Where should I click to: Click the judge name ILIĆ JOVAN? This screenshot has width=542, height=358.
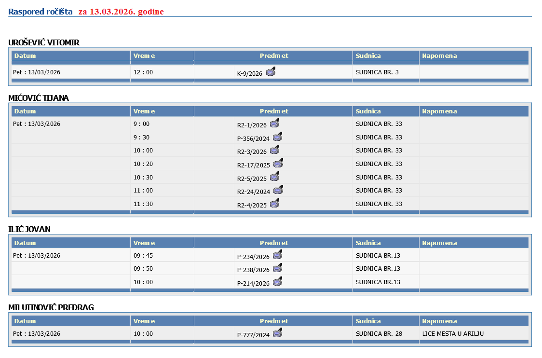click(29, 229)
